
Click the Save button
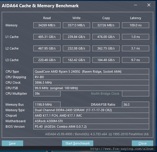[x=12, y=143]
